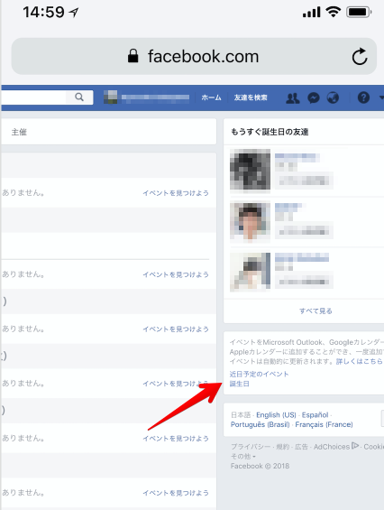Viewport: 384px width, 510px height.
Task: Switch language to Français (France)
Action: [324, 424]
